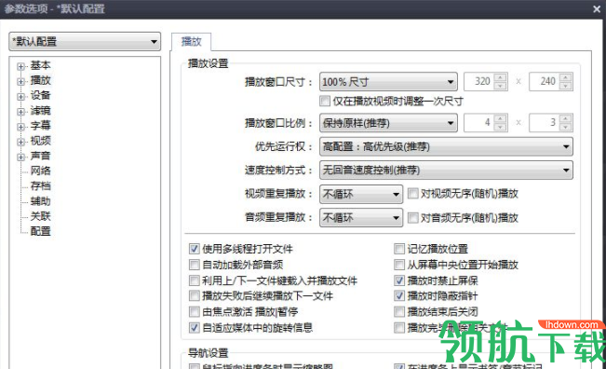Screen dimensions: 606x369
Task: Uncheck 播放时隐藏指针
Action: tap(399, 296)
